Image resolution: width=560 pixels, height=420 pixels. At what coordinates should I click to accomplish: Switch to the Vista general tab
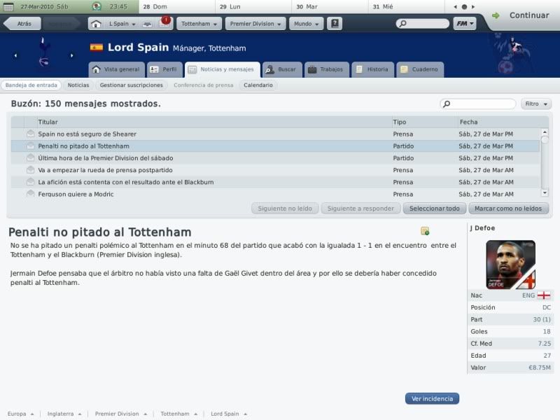coord(116,69)
